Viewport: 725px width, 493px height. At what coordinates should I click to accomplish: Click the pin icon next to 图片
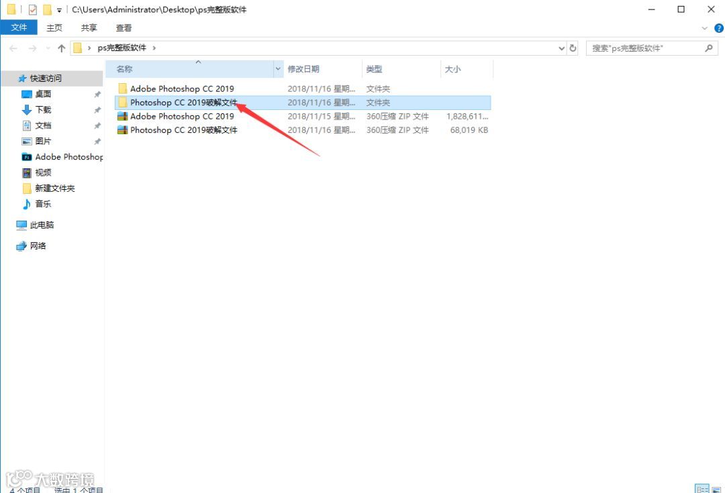97,142
